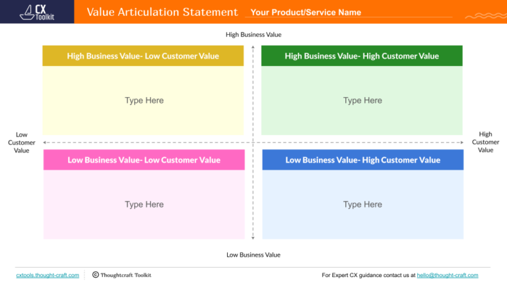
Task: Click the Low Business Value- High Customer Value header
Action: point(362,160)
